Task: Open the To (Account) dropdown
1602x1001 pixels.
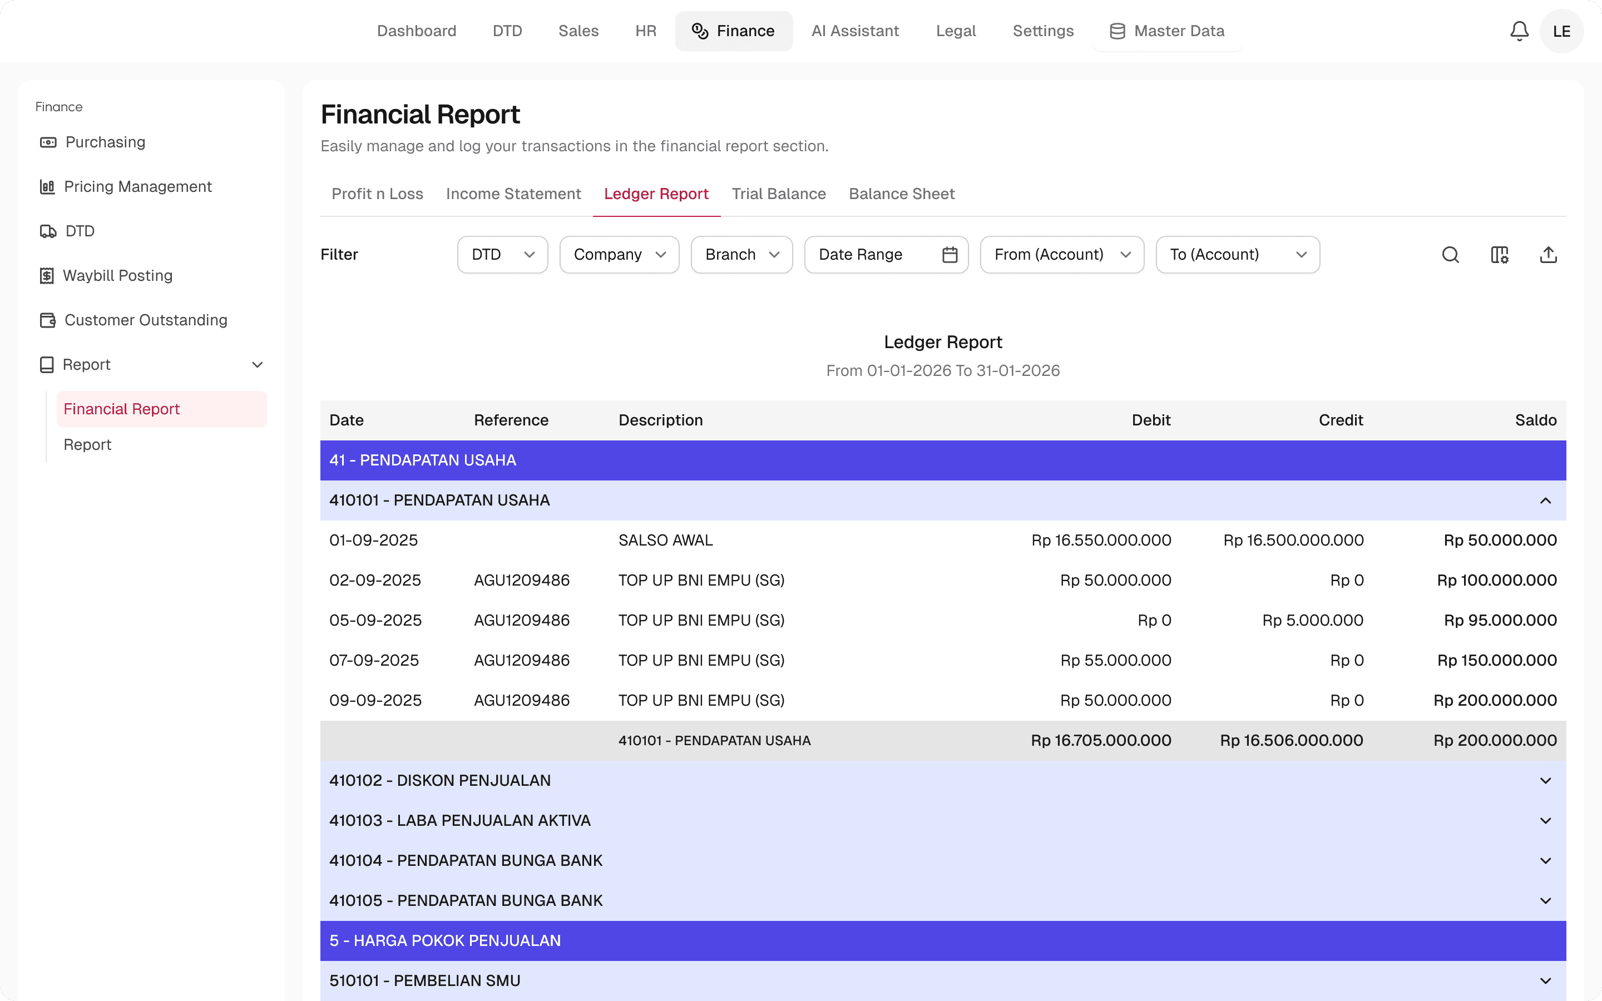Action: click(x=1237, y=255)
